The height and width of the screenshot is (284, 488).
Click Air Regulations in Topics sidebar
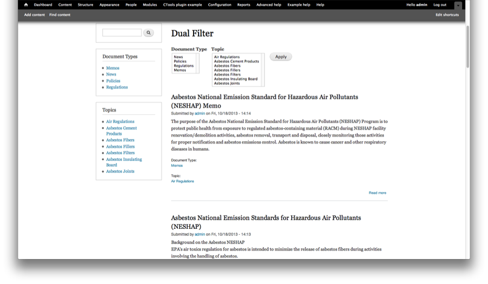(120, 121)
